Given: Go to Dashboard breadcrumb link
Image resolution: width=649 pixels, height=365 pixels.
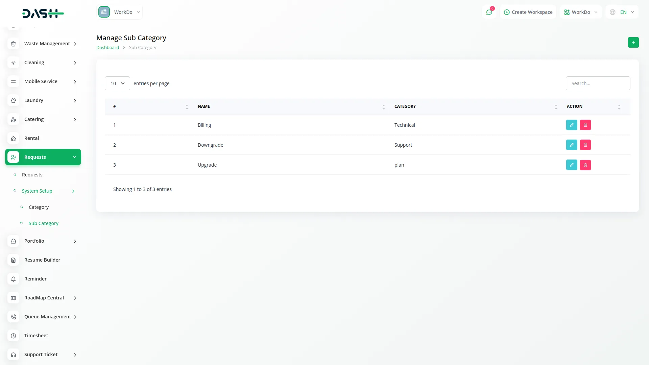Looking at the screenshot, I should click(107, 48).
